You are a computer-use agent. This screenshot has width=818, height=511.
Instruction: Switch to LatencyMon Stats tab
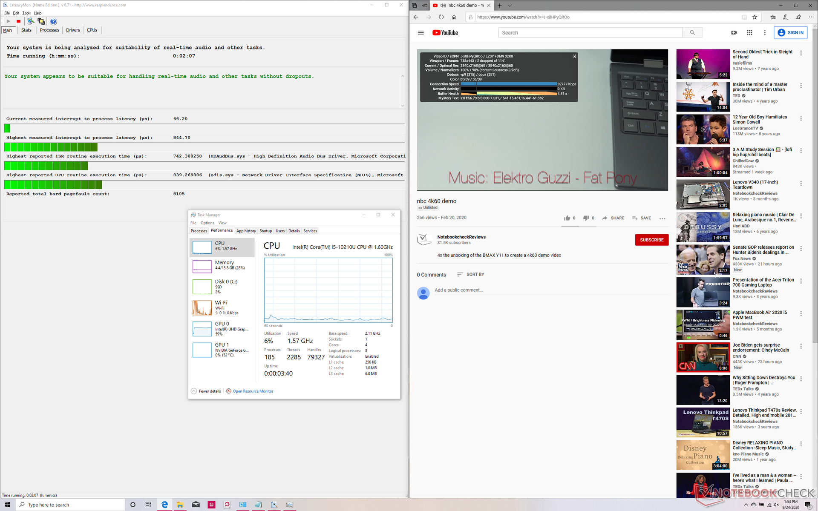[x=26, y=30]
